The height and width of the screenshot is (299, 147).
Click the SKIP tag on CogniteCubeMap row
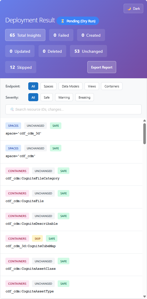[37, 239]
